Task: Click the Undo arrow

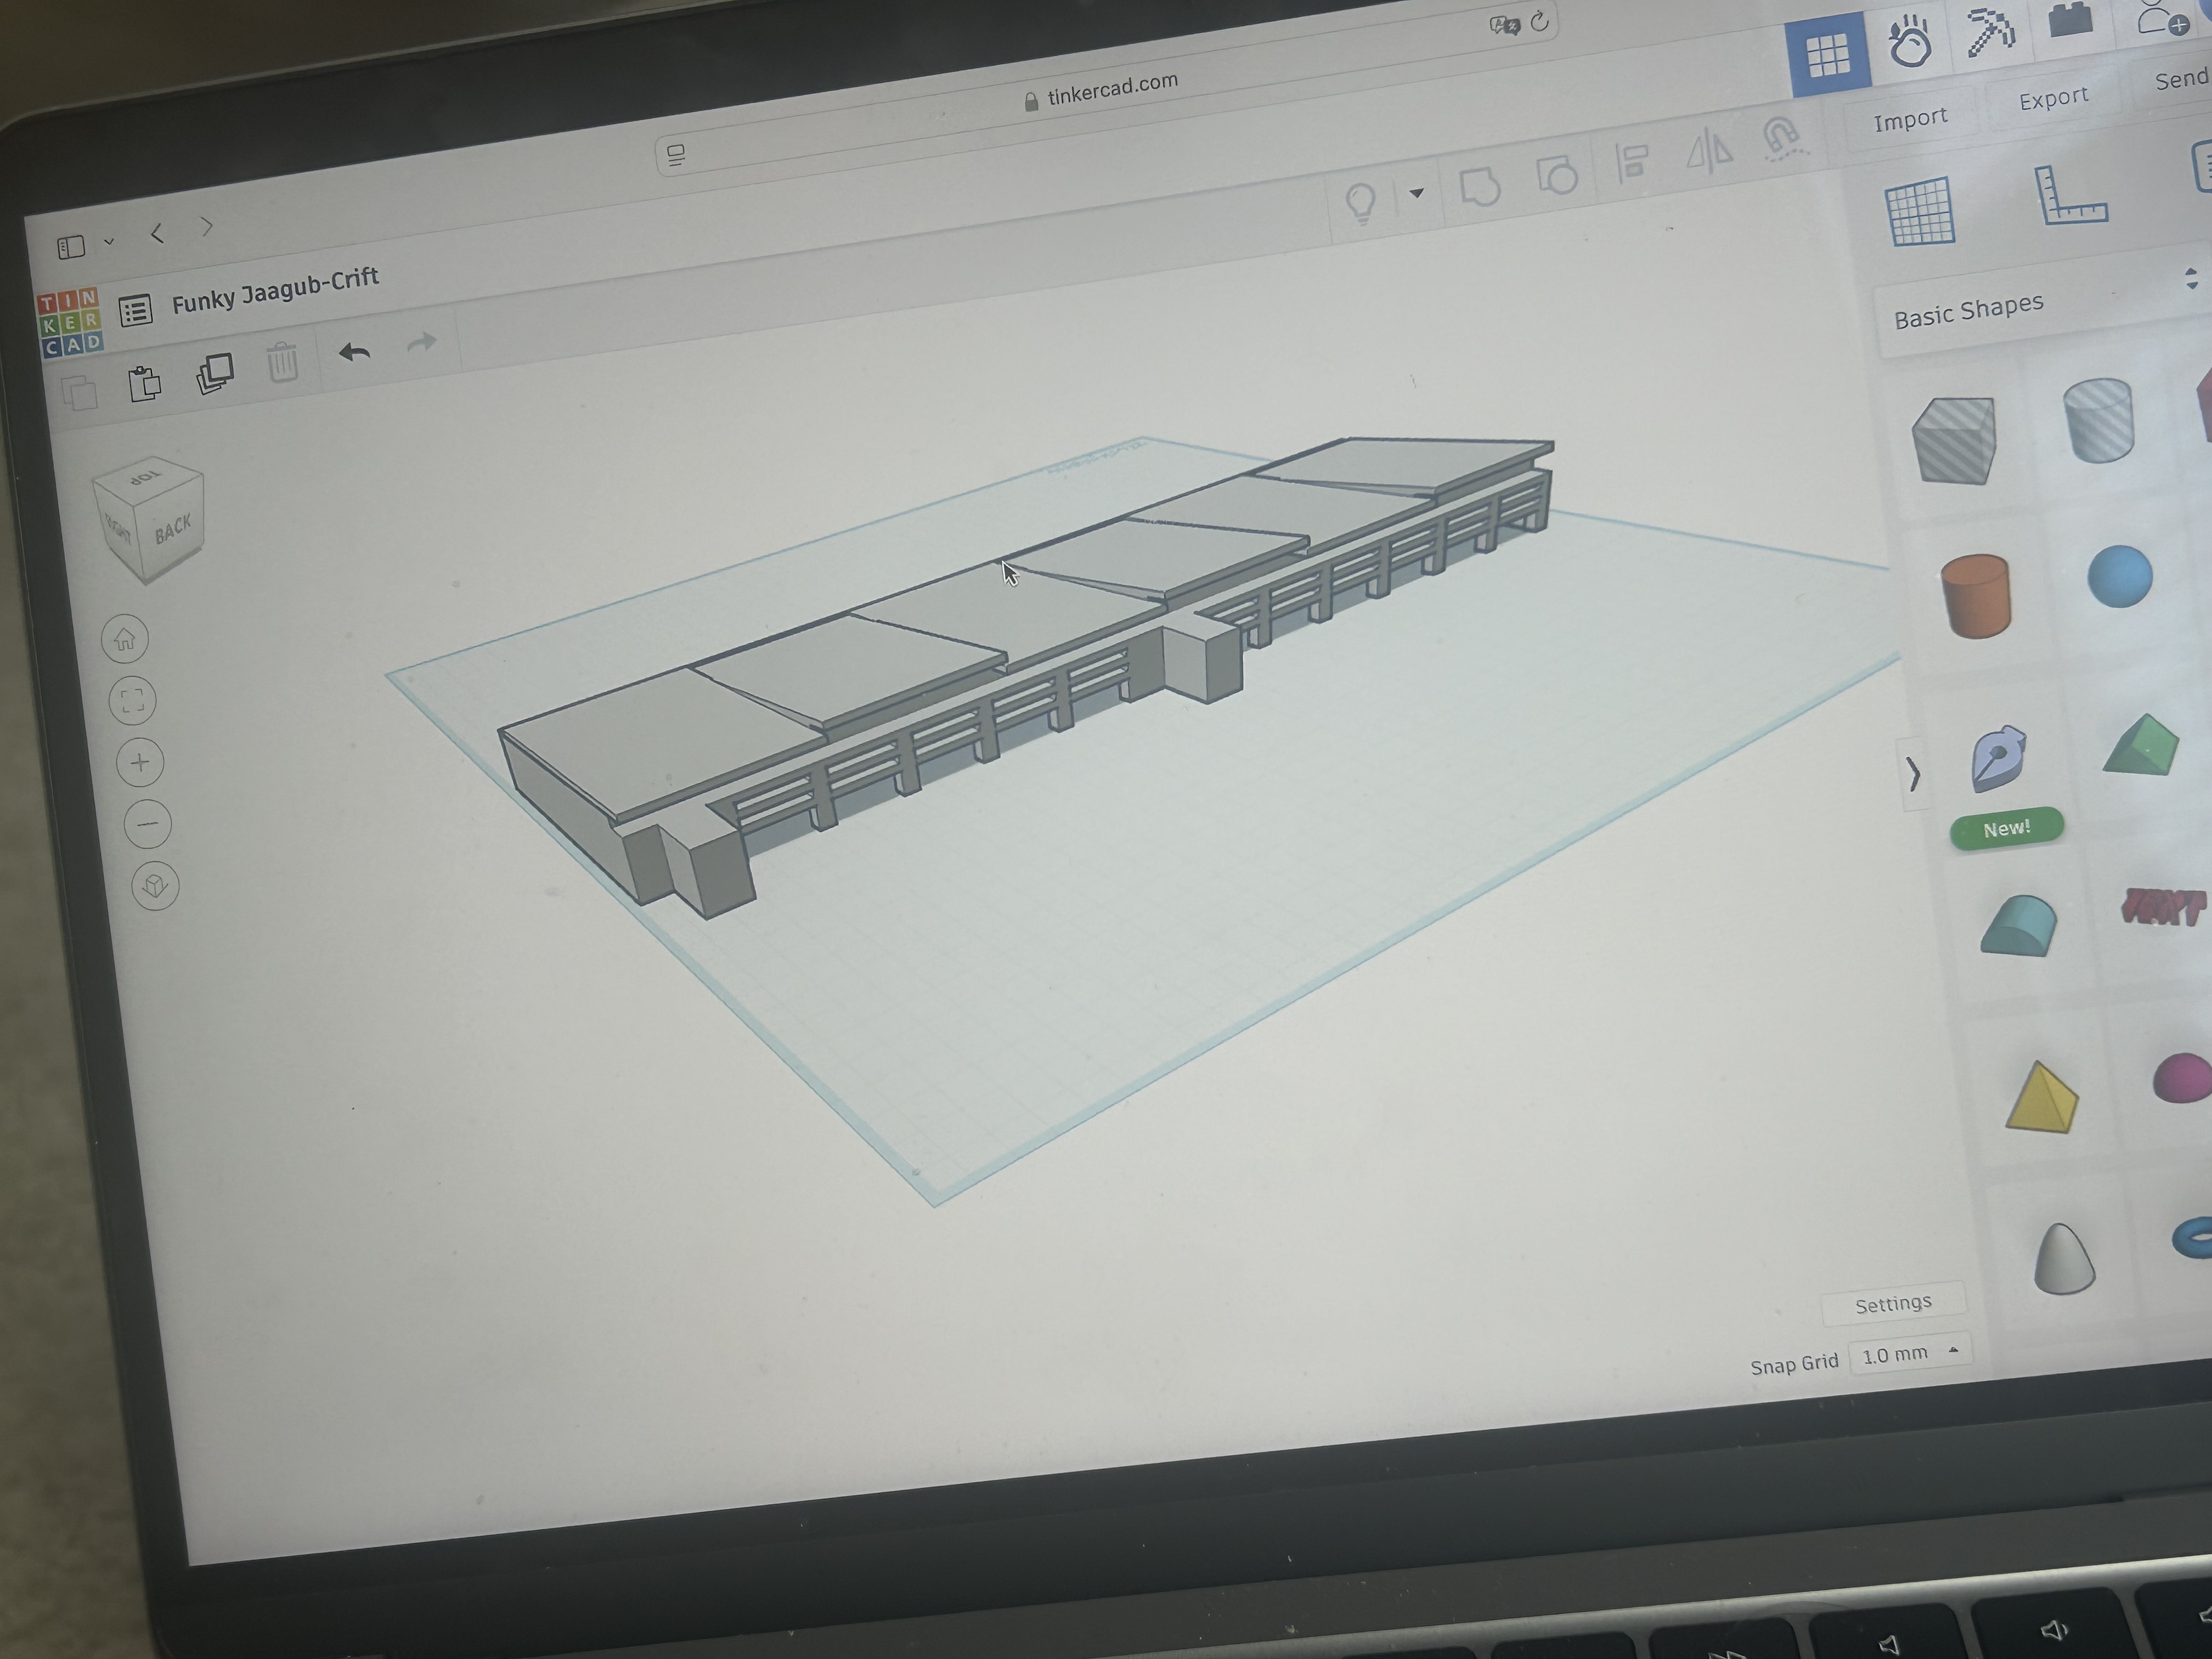Action: (354, 353)
